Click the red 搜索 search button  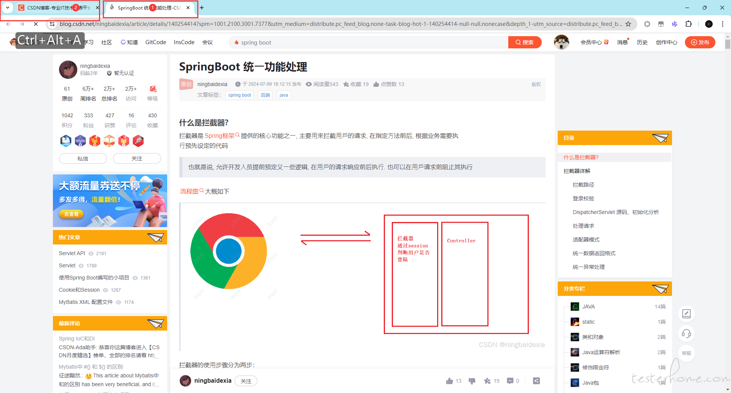[525, 42]
